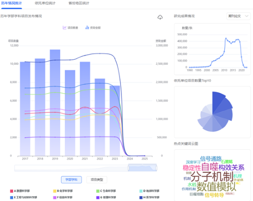
Task: Switch to the 历年情况统计 tab
Action: pyautogui.click(x=11, y=3)
